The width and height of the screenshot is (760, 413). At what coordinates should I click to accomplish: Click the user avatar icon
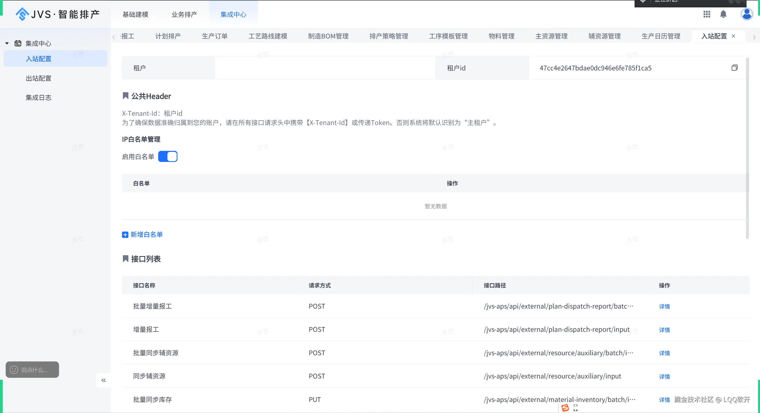pyautogui.click(x=747, y=14)
